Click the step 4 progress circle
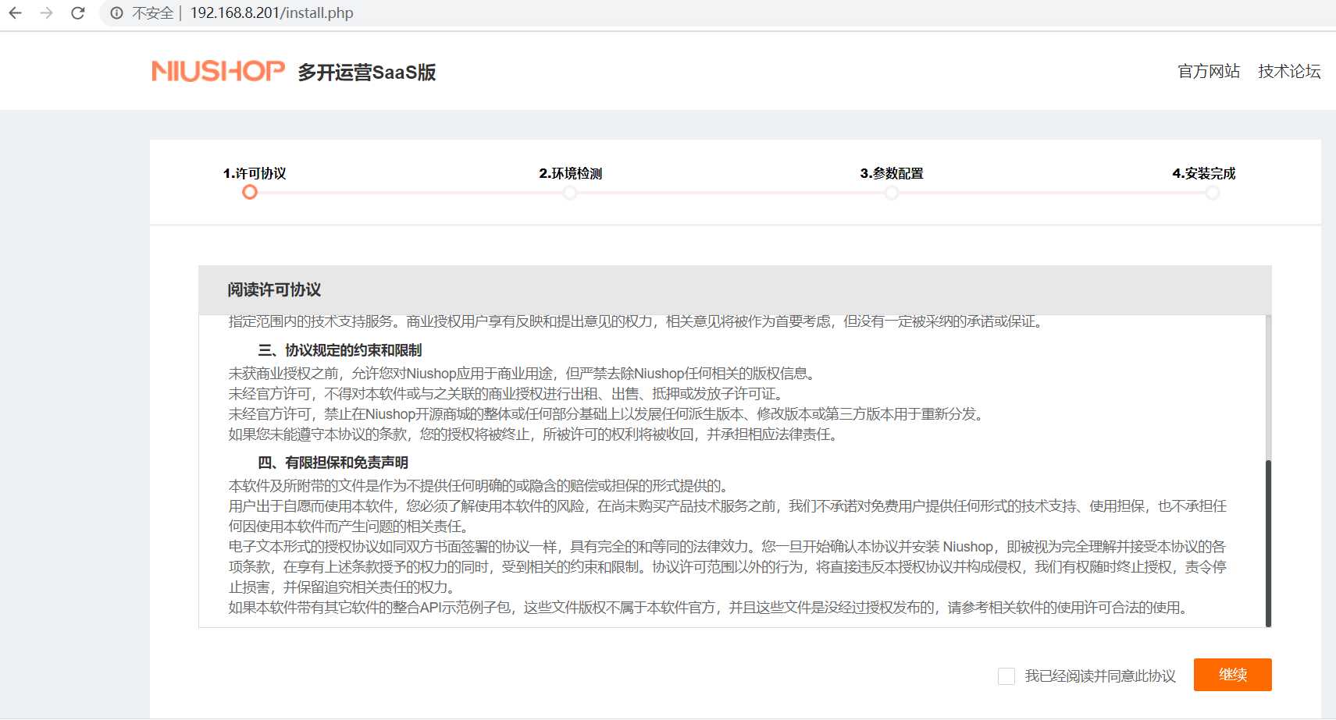This screenshot has width=1336, height=720. coord(1213,192)
